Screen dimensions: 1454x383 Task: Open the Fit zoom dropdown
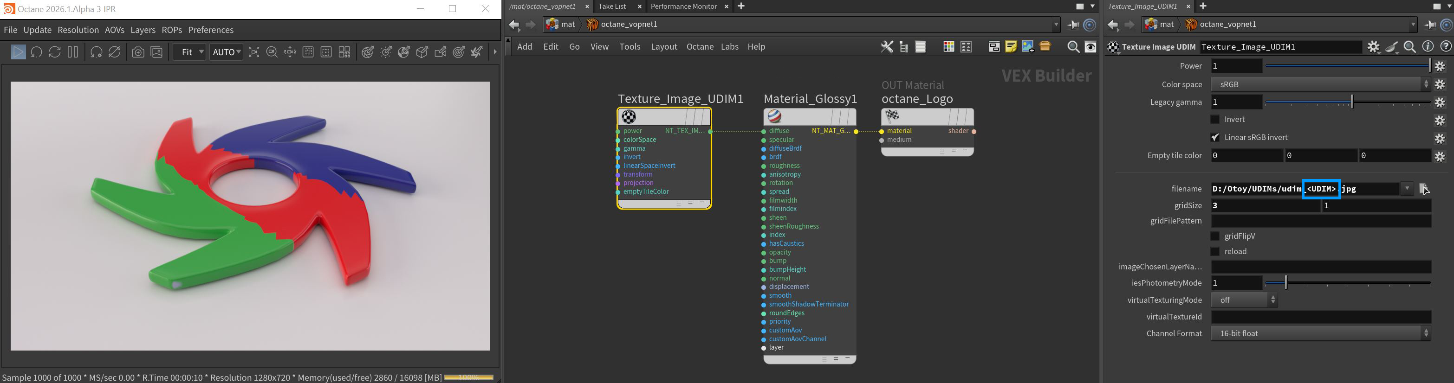pyautogui.click(x=190, y=52)
